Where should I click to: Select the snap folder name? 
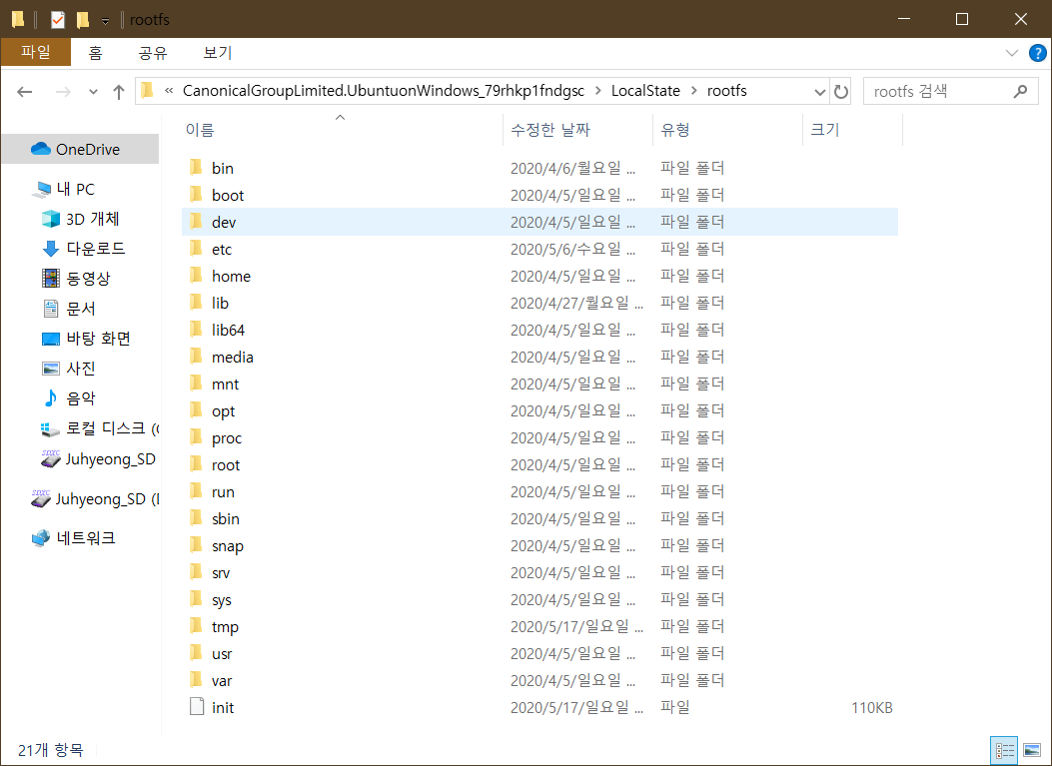(x=228, y=546)
